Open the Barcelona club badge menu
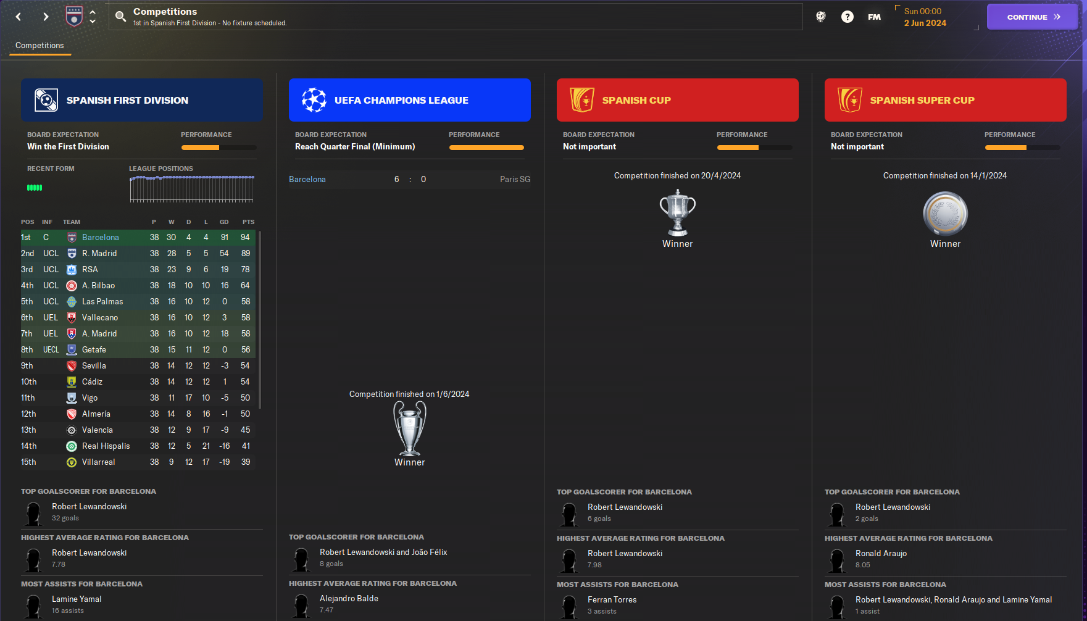This screenshot has height=621, width=1087. click(x=74, y=17)
